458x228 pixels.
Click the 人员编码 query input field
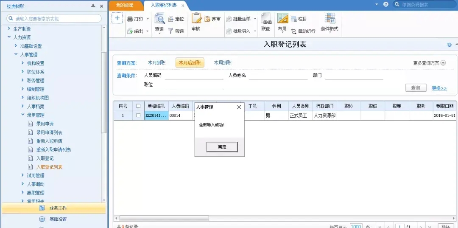pyautogui.click(x=194, y=76)
